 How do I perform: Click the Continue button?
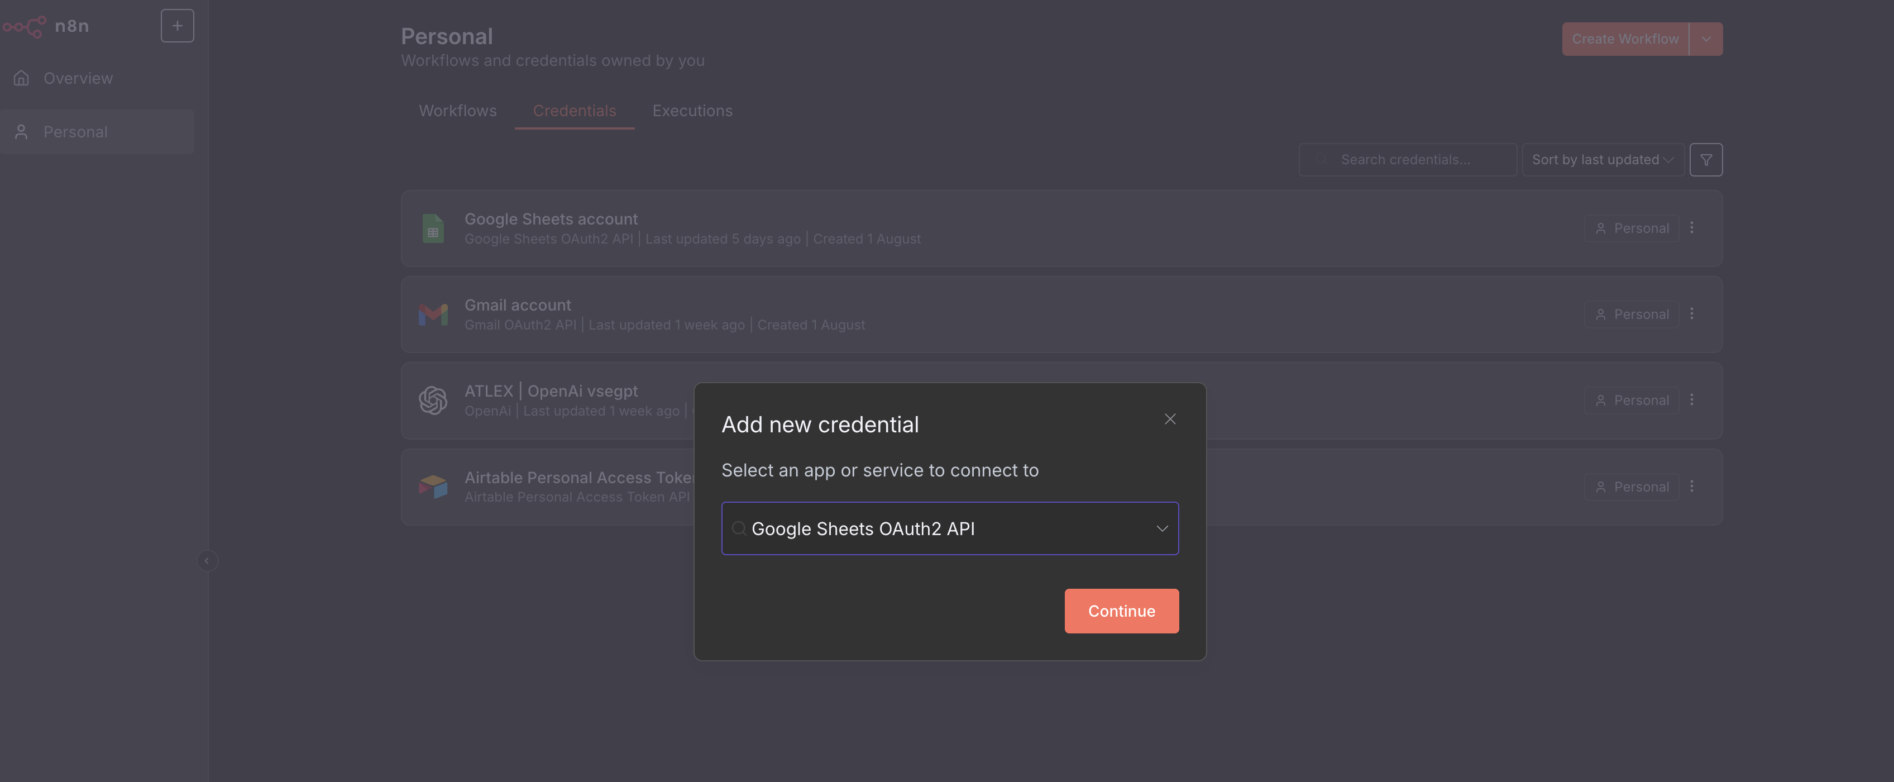[1121, 611]
